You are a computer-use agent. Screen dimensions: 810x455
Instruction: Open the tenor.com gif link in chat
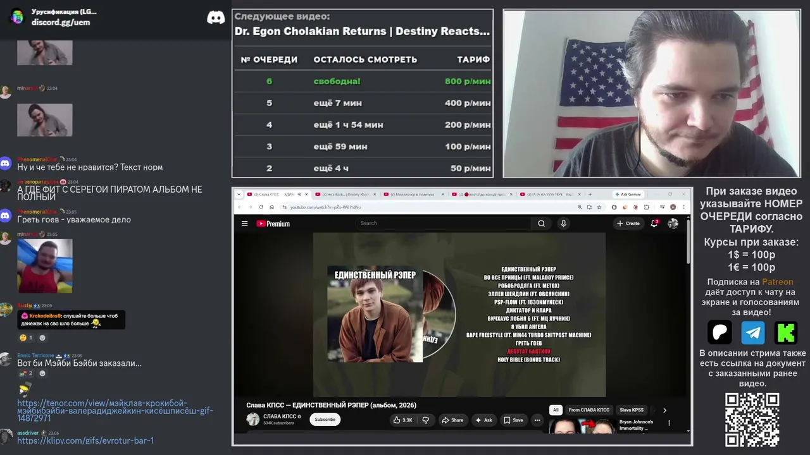click(x=115, y=411)
